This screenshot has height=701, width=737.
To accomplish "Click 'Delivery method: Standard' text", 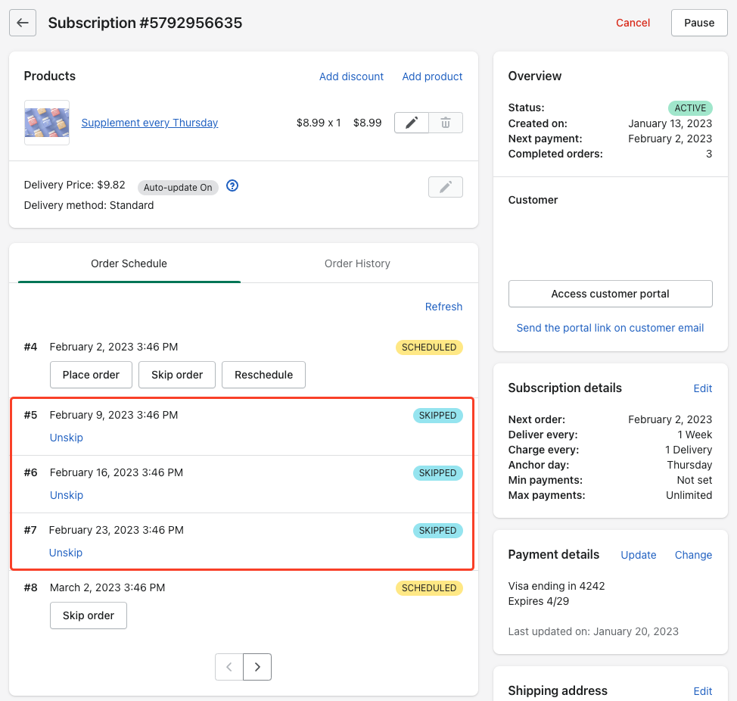I will (x=89, y=205).
